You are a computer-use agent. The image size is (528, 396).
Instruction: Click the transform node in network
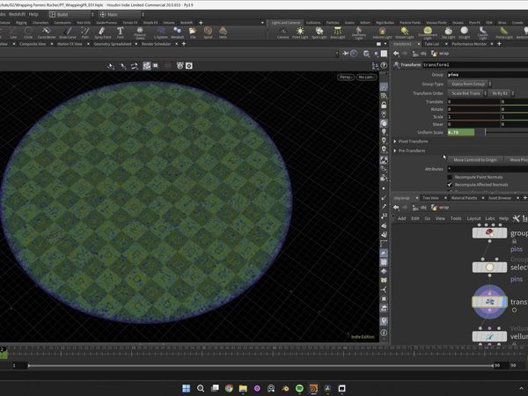click(x=488, y=302)
